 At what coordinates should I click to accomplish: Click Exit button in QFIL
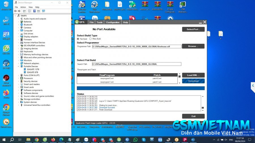click(193, 116)
